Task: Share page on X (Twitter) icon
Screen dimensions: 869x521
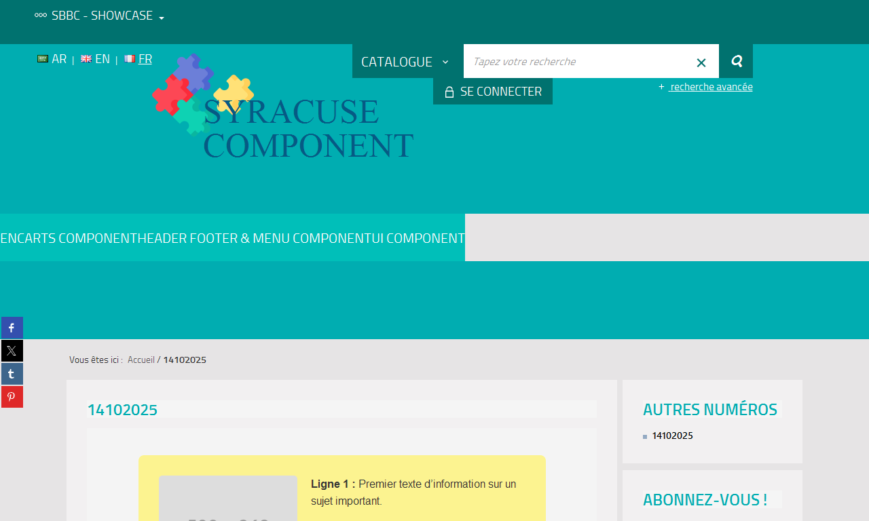Action: 12,351
